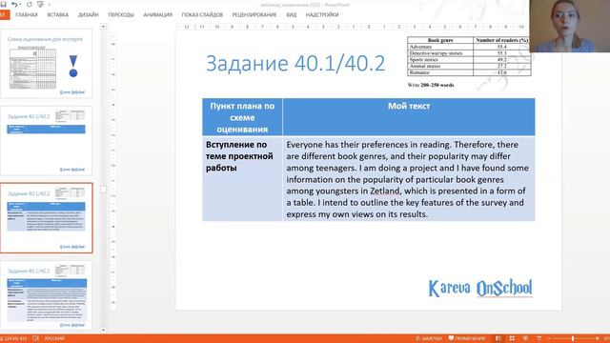Select the Kareva OnSchool logo
Screen dimensions: 610x343
coord(480,289)
